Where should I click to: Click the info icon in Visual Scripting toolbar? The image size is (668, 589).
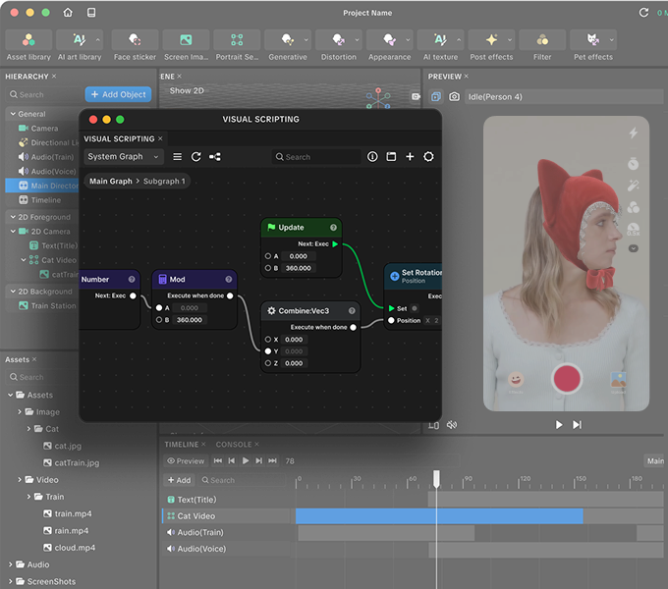click(372, 157)
